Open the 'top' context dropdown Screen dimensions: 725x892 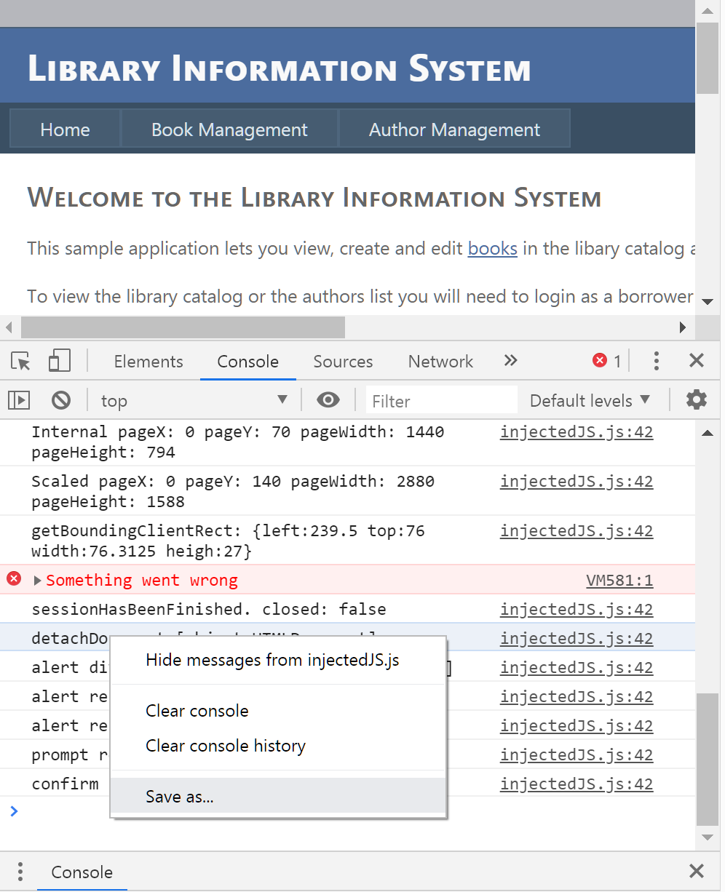(193, 400)
